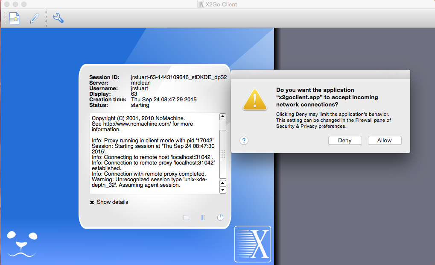Click the yellow warning triangle icon

[255, 100]
